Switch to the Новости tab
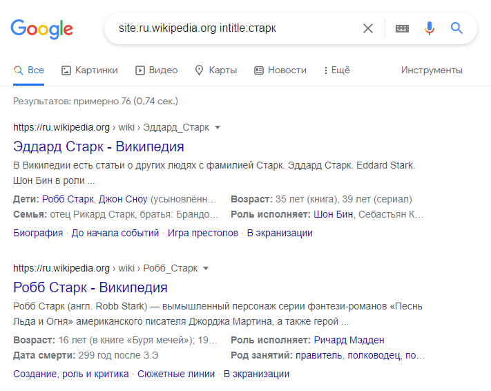Screen dimensions: 491x391 click(280, 70)
